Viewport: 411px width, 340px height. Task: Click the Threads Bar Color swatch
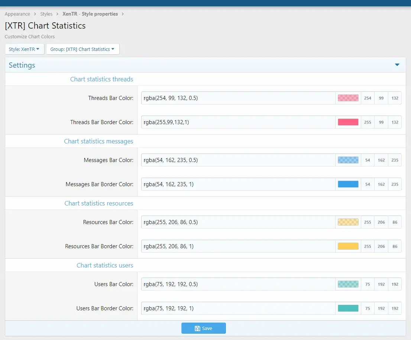pos(348,98)
